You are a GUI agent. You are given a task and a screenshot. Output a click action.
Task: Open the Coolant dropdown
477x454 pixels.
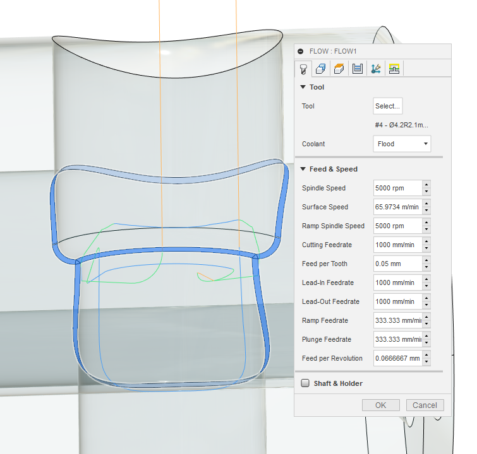tap(402, 144)
